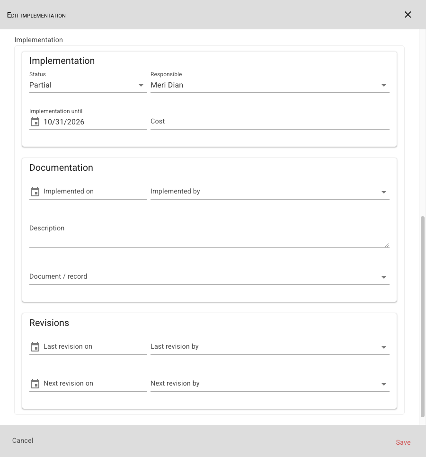Open calendar icon for Implemented on
The height and width of the screenshot is (457, 426).
[35, 192]
